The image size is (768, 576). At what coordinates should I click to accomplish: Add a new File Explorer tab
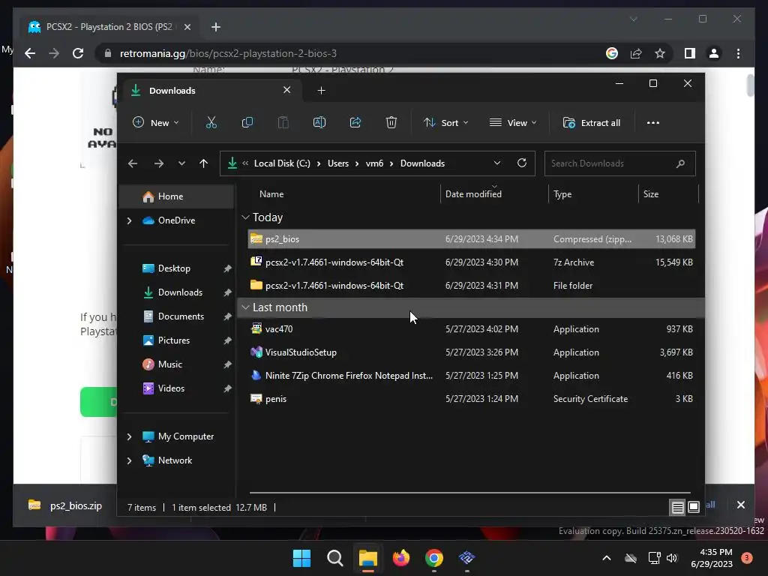[x=321, y=91]
